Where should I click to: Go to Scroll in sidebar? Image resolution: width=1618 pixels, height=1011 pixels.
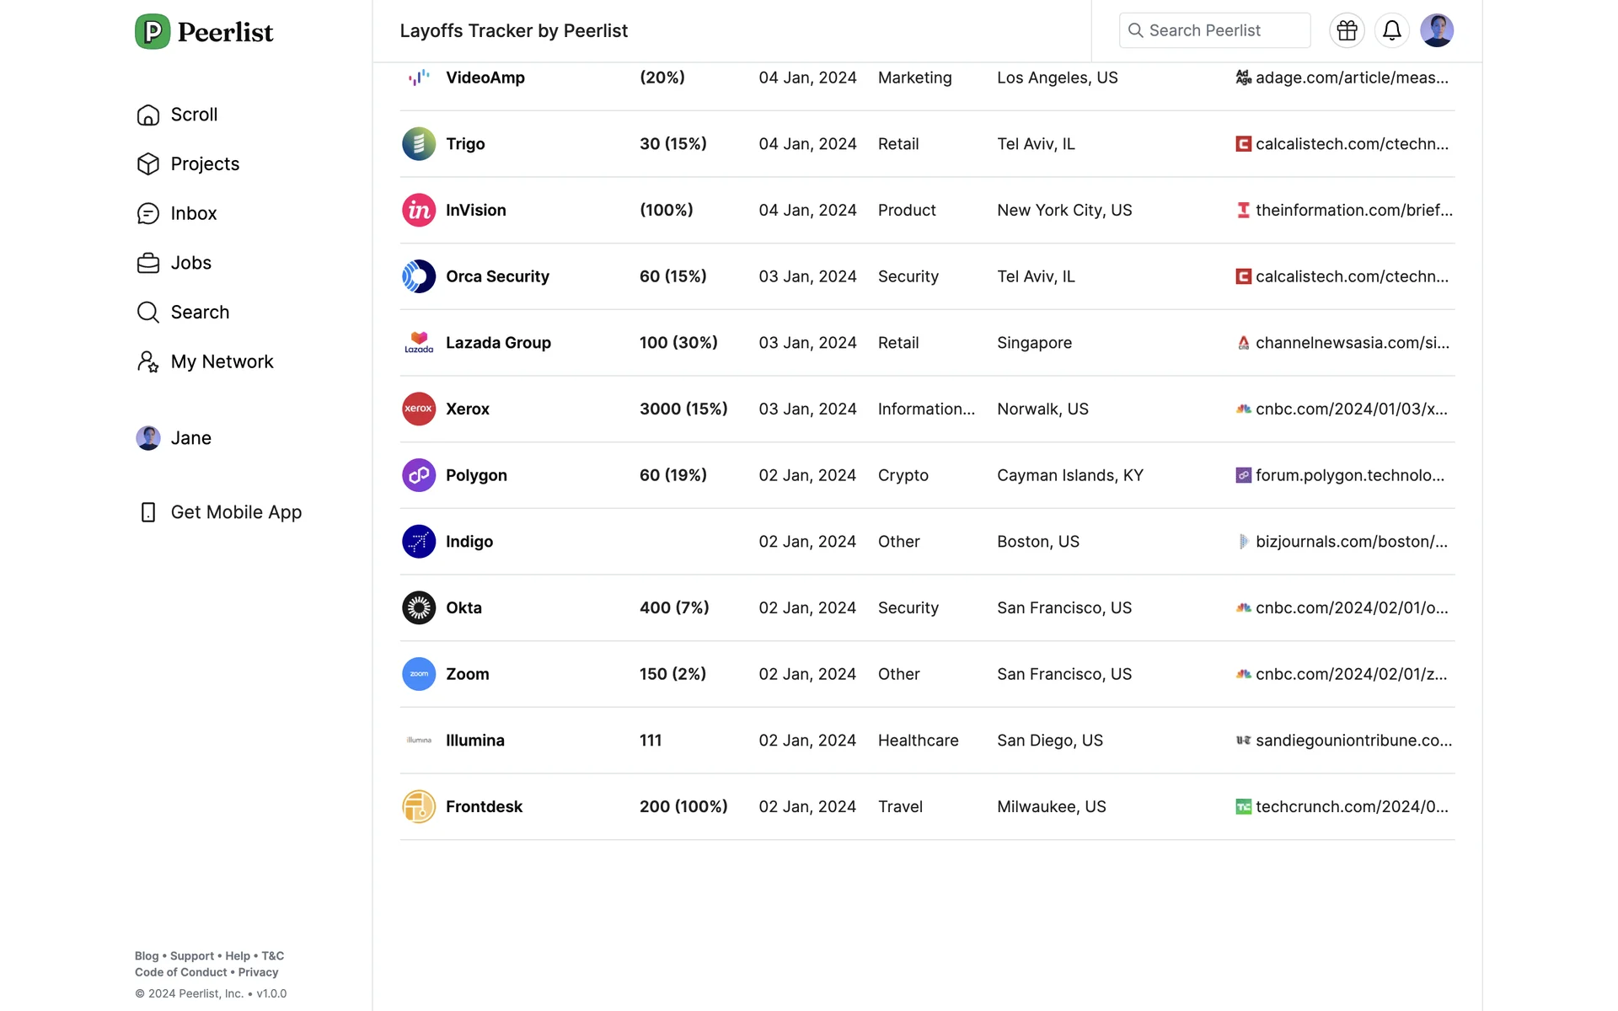(x=194, y=115)
